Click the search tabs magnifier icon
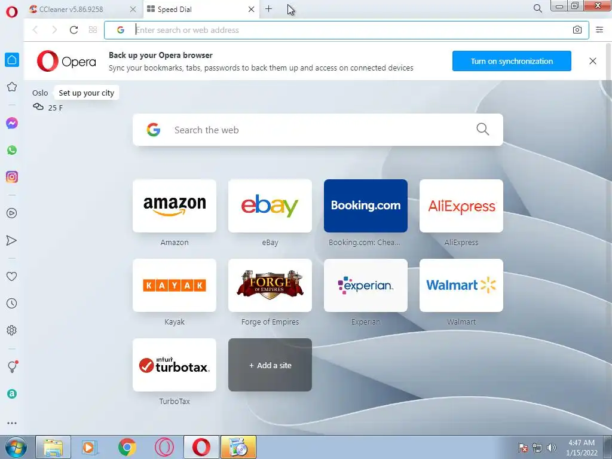This screenshot has height=459, width=612. [537, 8]
